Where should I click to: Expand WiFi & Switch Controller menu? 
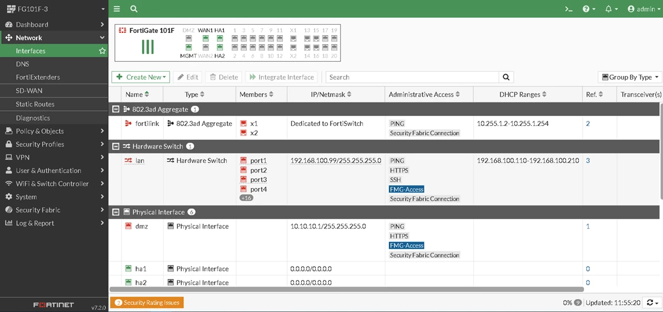(54, 184)
